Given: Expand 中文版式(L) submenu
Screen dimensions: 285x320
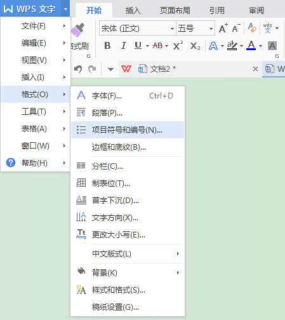Looking at the screenshot, I should coord(128,253).
